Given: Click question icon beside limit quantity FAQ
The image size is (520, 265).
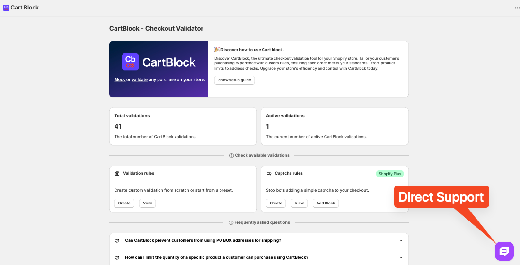Looking at the screenshot, I should [117, 257].
